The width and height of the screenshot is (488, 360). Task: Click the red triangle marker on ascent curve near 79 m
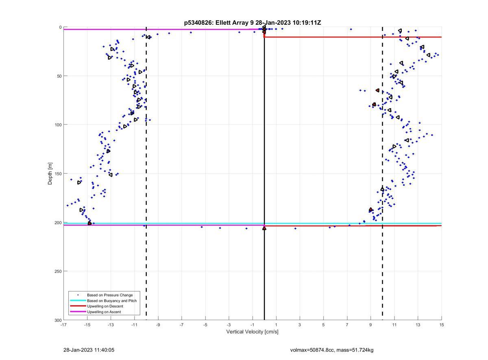[374, 105]
